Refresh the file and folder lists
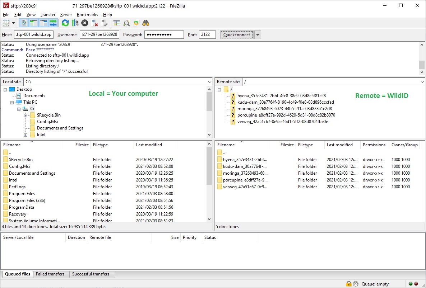The width and height of the screenshot is (426, 288). point(65,23)
